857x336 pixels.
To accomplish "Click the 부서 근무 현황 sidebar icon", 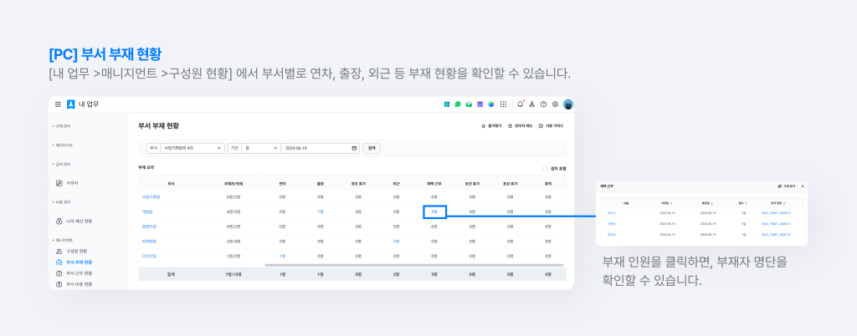I will pos(59,273).
